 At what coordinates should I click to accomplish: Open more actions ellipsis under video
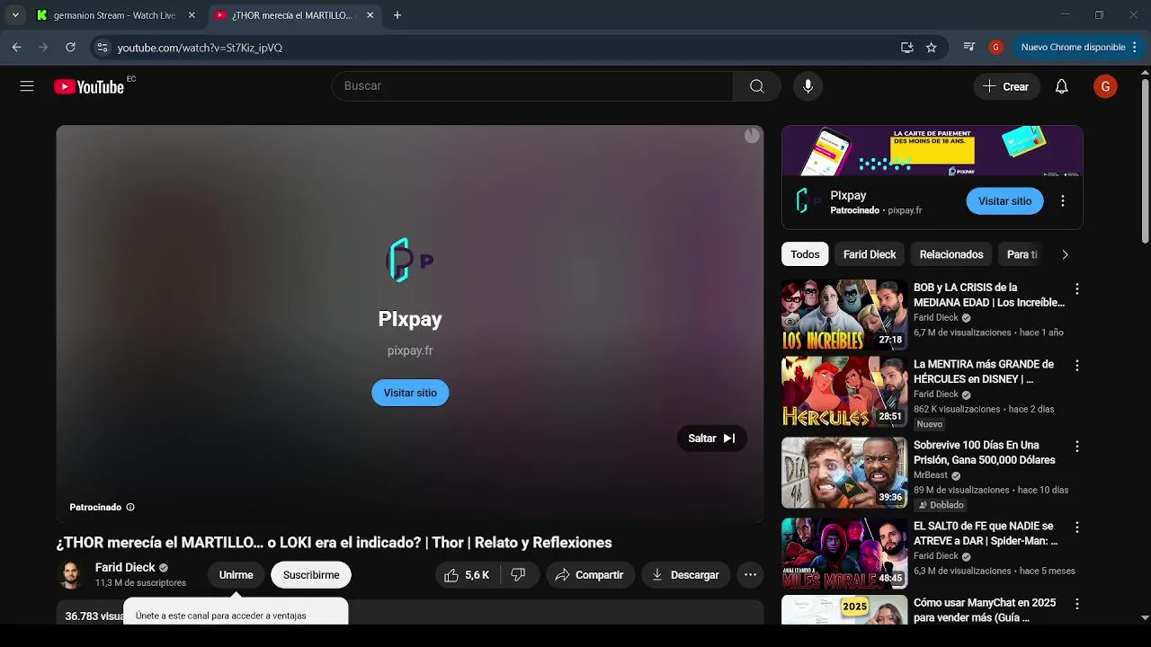pos(750,575)
